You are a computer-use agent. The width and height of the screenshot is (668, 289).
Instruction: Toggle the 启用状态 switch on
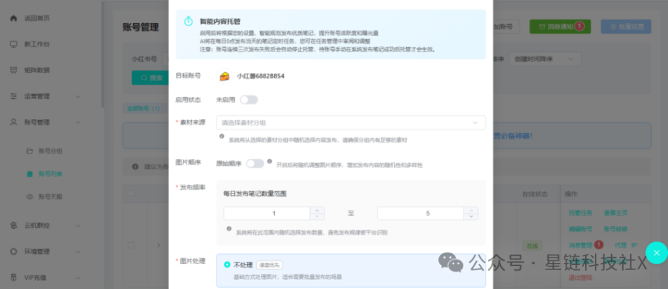pos(249,100)
